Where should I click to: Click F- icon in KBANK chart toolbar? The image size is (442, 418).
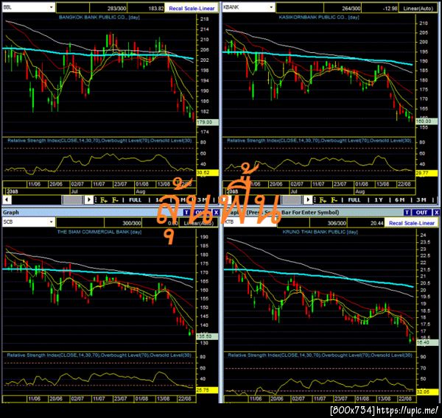click(334, 200)
